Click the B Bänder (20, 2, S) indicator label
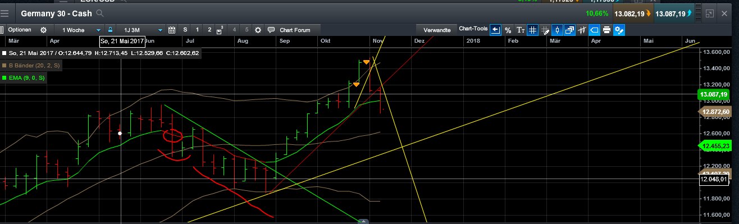739x224 pixels. tap(34, 66)
